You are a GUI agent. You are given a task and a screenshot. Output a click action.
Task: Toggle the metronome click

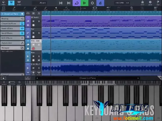click(100, 3)
